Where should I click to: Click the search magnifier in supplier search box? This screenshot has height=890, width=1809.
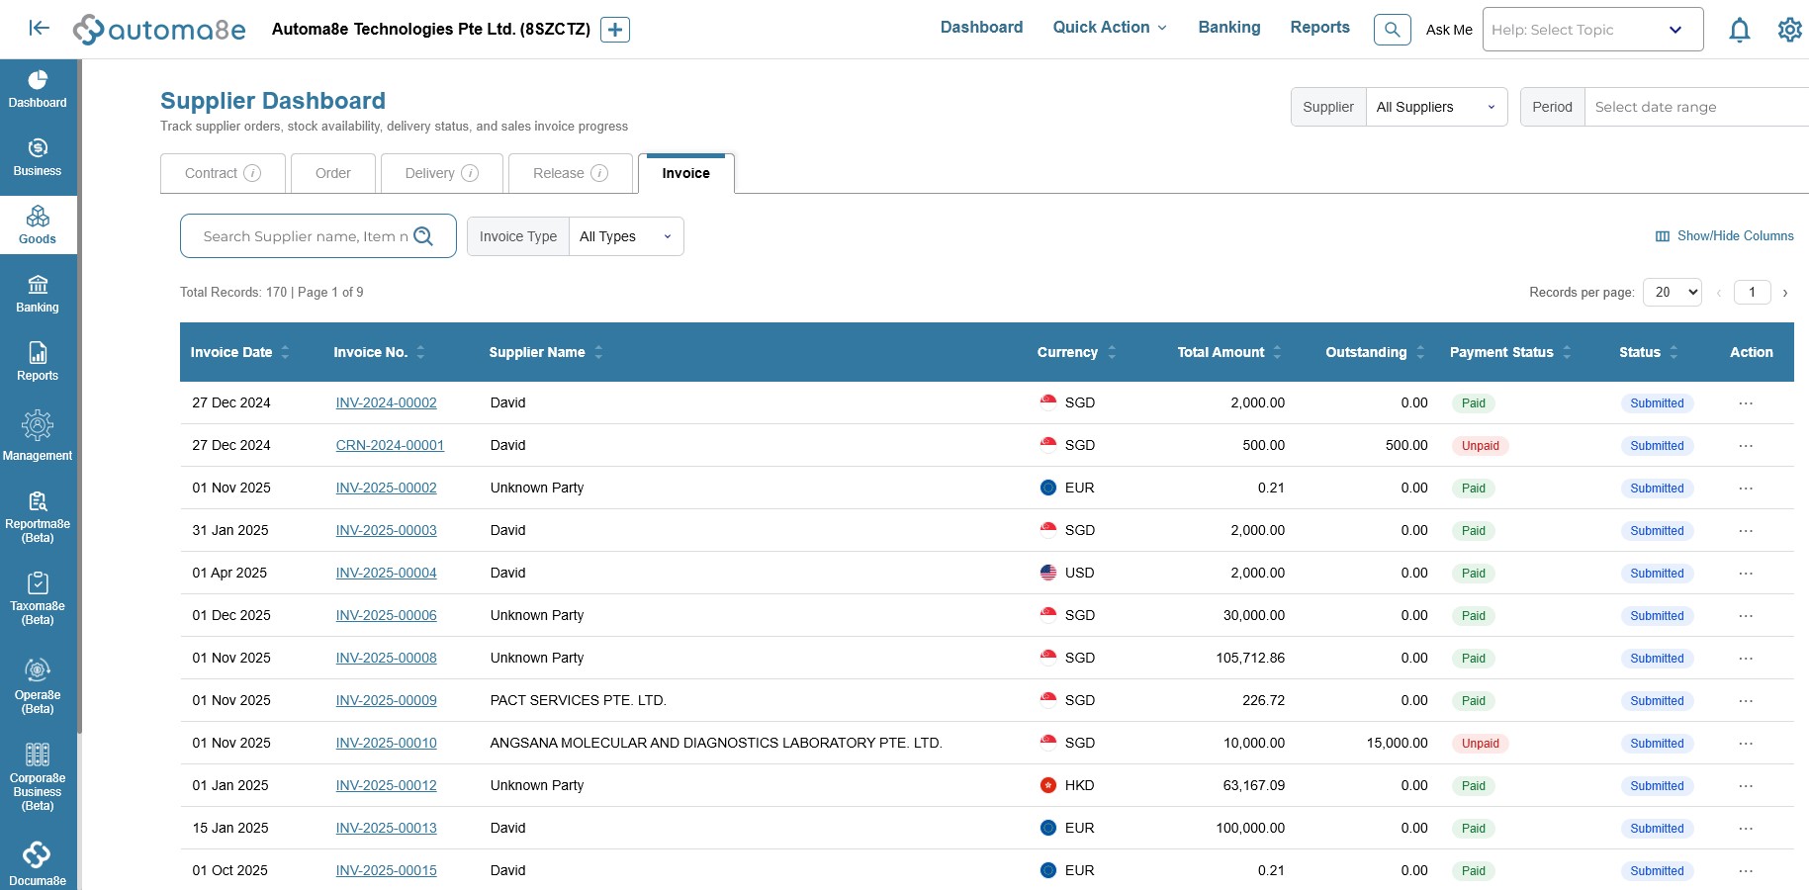click(x=423, y=236)
